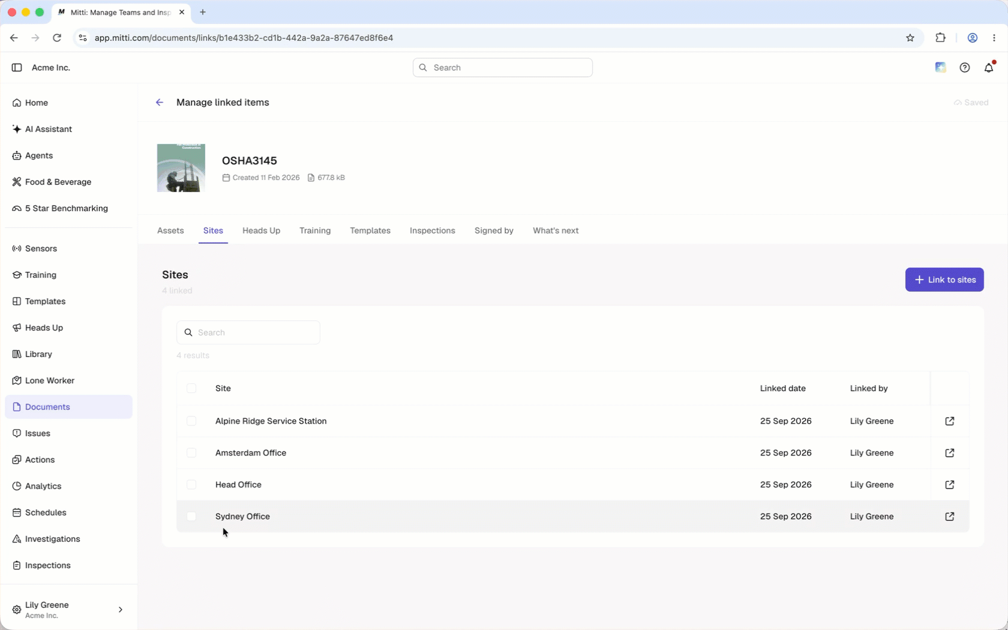
Task: Click the OSHA3145 document thumbnail
Action: coord(181,168)
